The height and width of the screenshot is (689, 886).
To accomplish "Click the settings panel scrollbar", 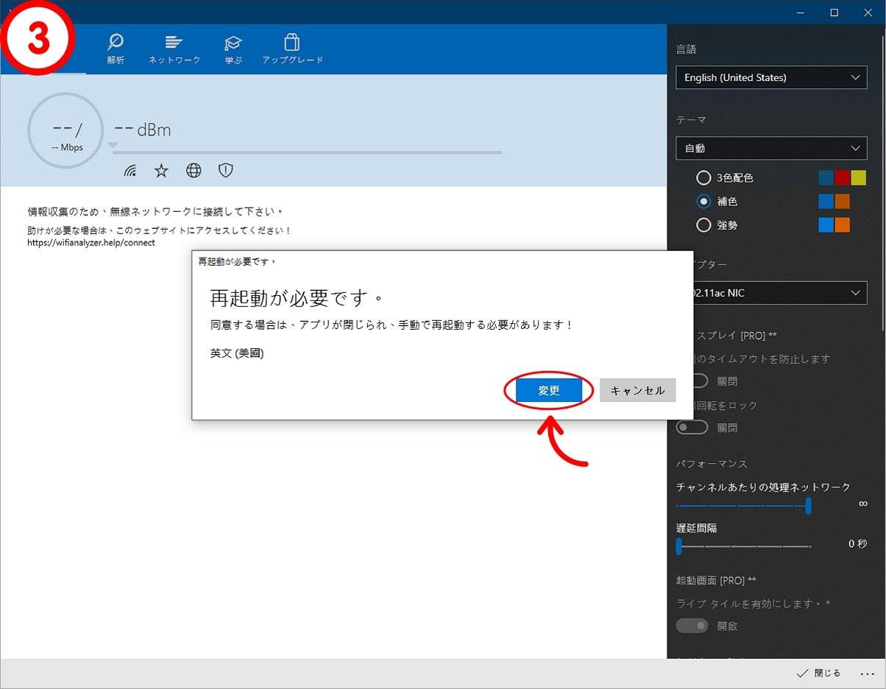I will coord(882,184).
